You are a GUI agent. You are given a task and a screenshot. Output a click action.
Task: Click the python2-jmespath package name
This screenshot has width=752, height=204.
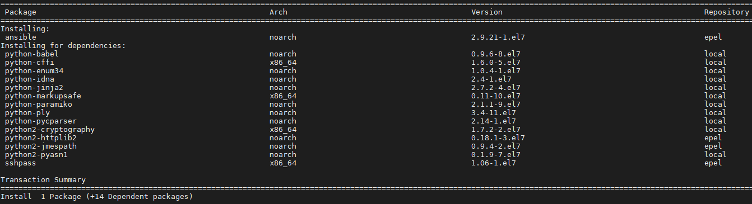[x=41, y=146]
